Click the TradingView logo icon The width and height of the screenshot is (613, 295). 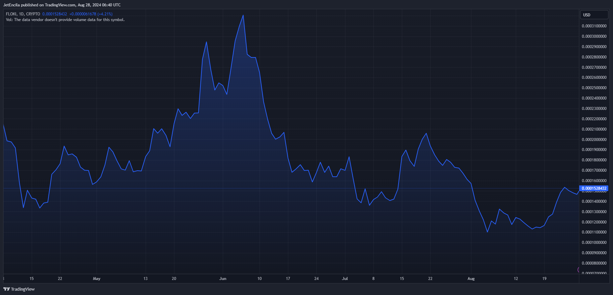tap(6, 289)
